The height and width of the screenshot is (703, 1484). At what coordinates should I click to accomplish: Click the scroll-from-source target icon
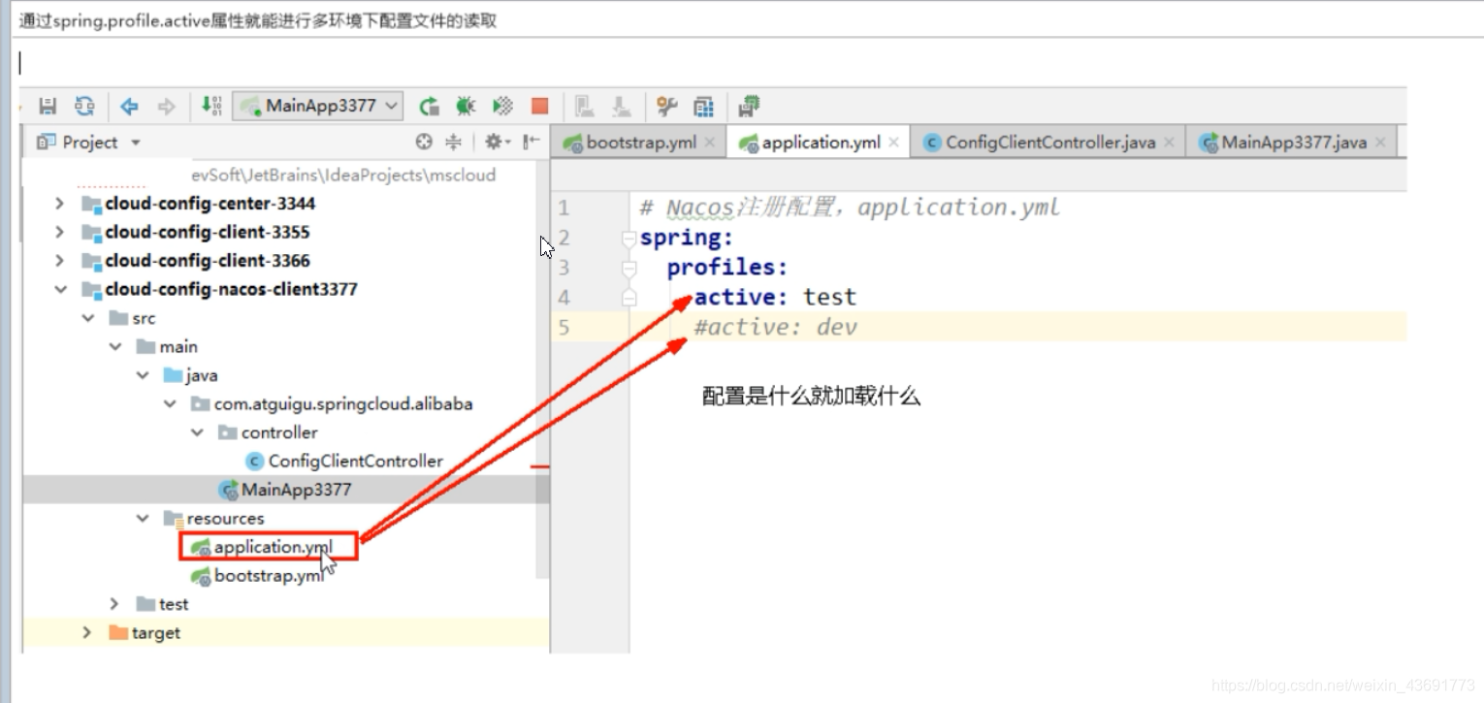pos(424,143)
